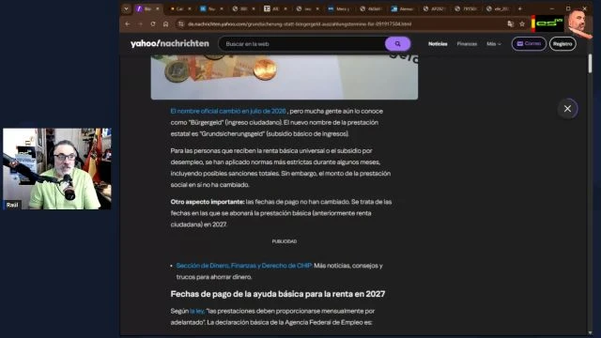
Task: Go back using the browser back arrow
Action: pyautogui.click(x=128, y=23)
